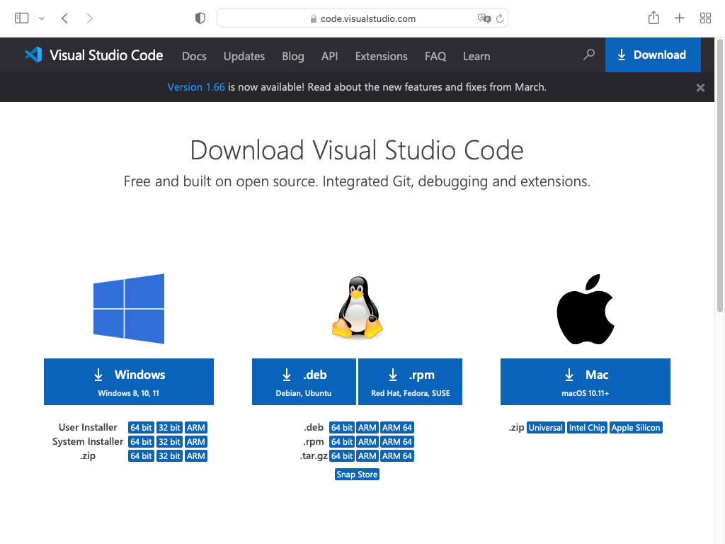The height and width of the screenshot is (544, 725).
Task: Select Linux .deb ARM
Action: point(367,428)
